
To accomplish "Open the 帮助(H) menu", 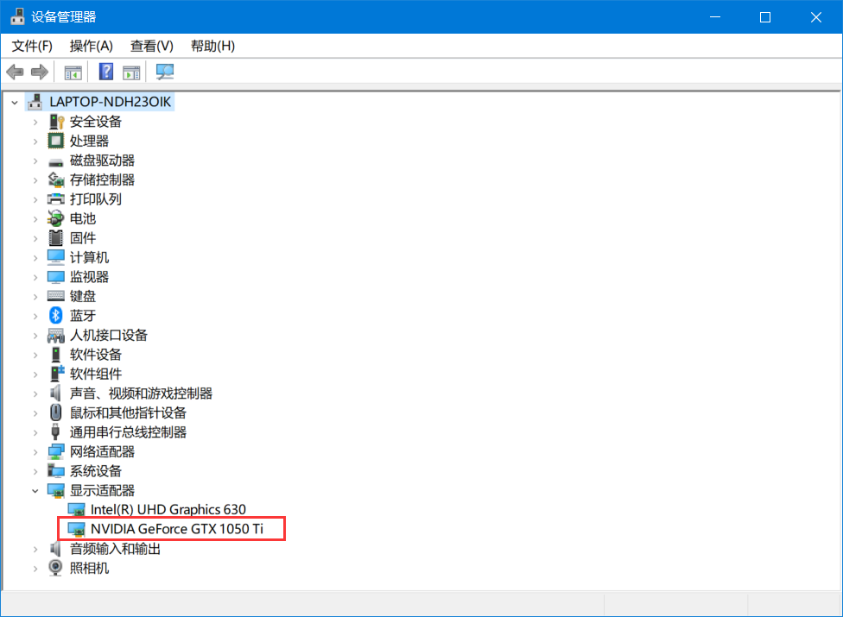I will coord(212,47).
